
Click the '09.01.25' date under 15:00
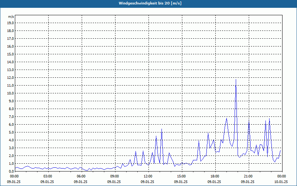(181, 182)
